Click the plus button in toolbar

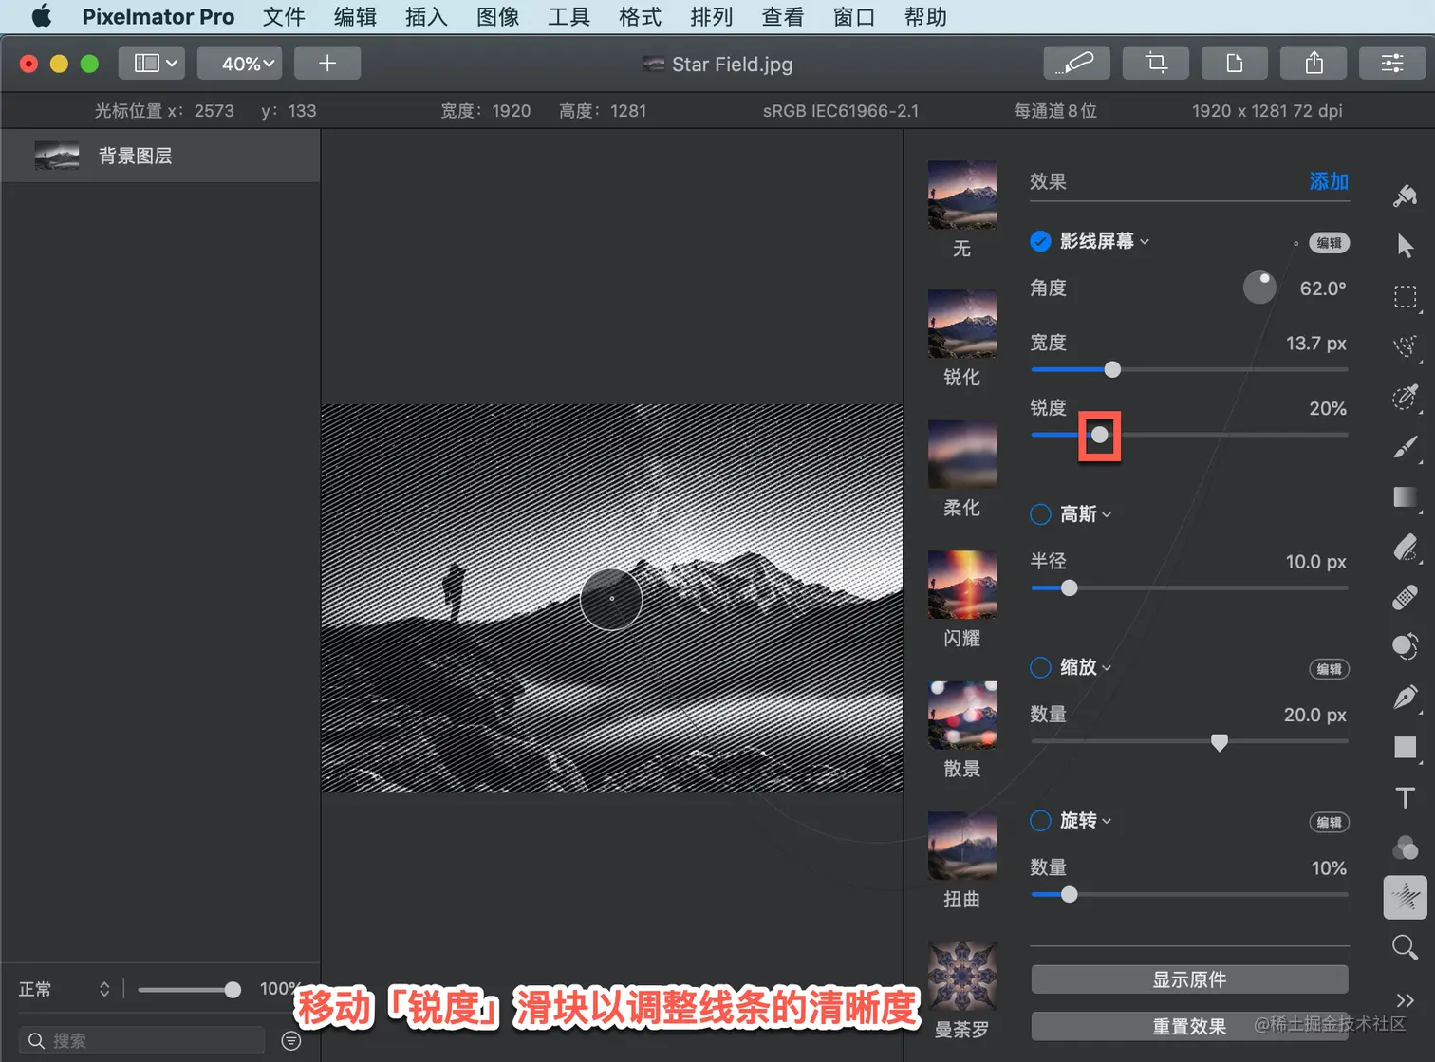coord(327,64)
